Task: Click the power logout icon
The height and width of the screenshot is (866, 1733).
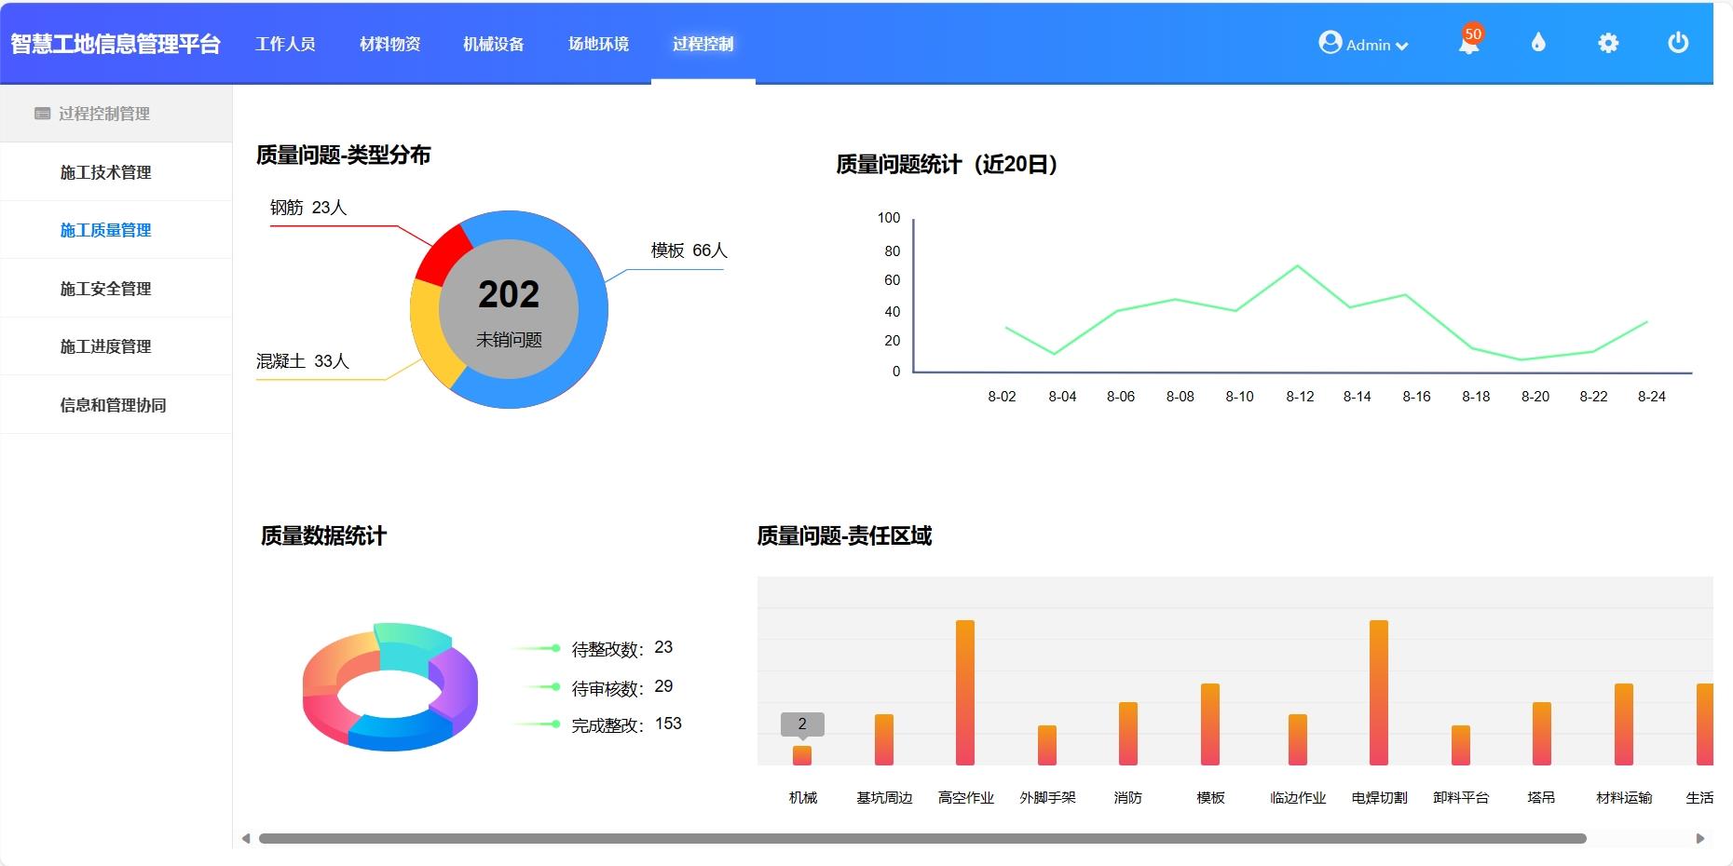Action: tap(1678, 43)
